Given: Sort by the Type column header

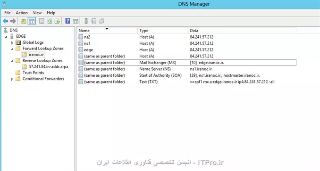Looking at the screenshot, I should (162, 31).
